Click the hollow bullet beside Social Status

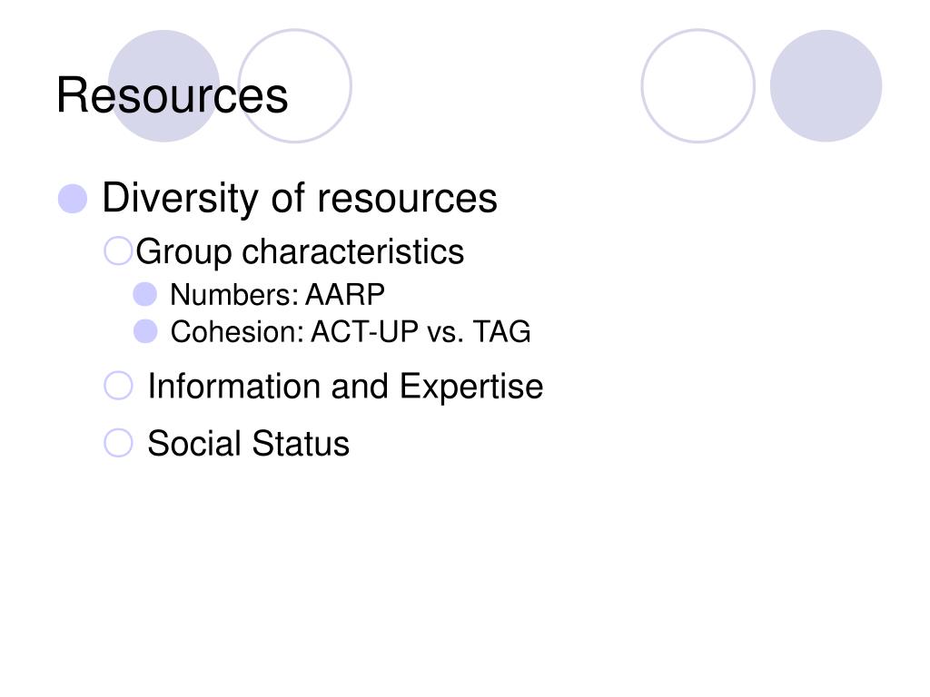tap(118, 443)
